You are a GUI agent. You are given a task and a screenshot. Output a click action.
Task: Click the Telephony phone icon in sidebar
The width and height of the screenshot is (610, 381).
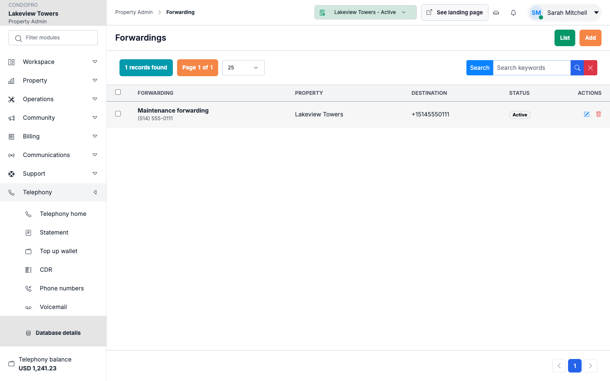click(11, 193)
